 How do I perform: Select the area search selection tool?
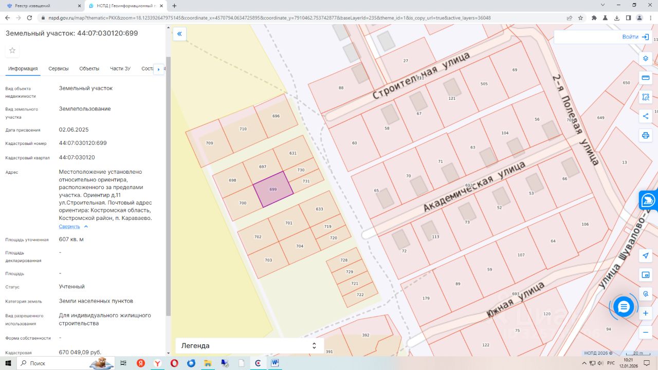pos(646,97)
